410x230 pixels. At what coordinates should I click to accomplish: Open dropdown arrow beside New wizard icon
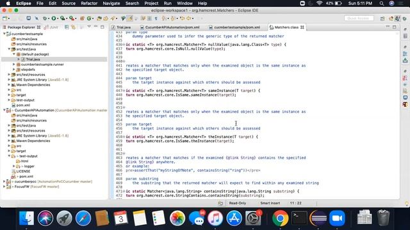point(9,19)
